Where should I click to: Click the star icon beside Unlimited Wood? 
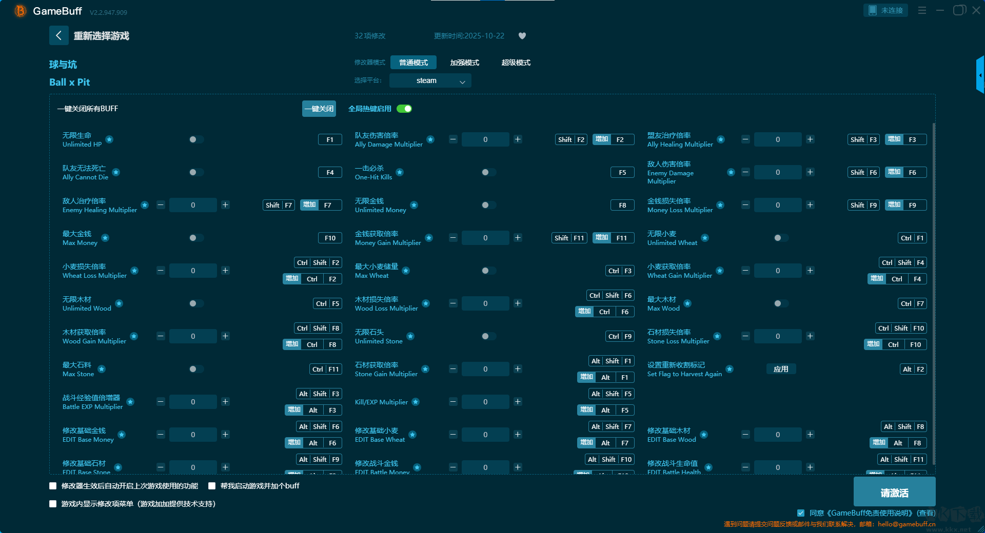pyautogui.click(x=119, y=303)
